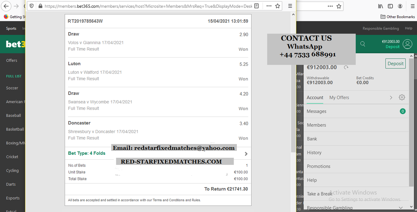
Task: Click FULL LIST heading in left sidebar
Action: tap(14, 76)
